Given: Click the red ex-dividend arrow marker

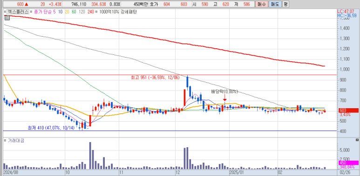Looking at the screenshot, I should click(x=225, y=98).
